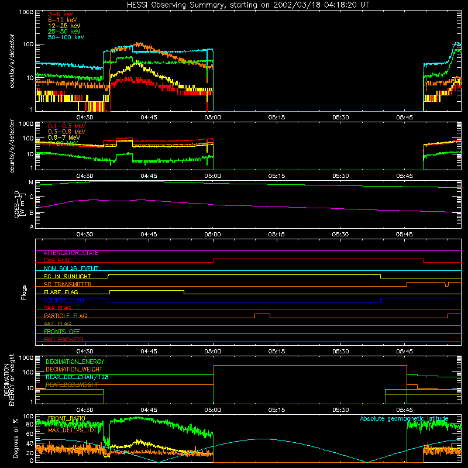Select the "FRONTS_OFF" flag label

coord(62,332)
